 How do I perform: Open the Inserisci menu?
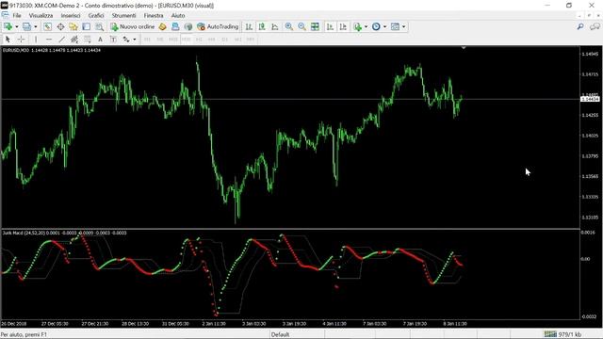pyautogui.click(x=71, y=15)
